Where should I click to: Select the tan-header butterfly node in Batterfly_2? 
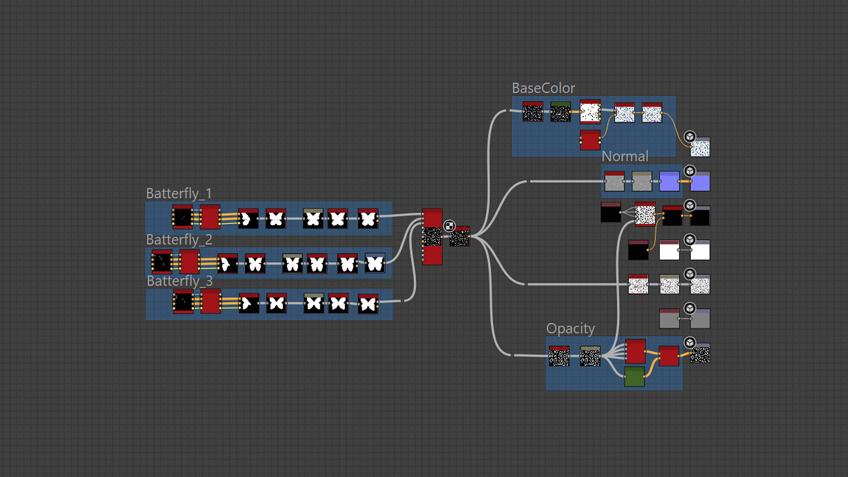click(x=292, y=263)
